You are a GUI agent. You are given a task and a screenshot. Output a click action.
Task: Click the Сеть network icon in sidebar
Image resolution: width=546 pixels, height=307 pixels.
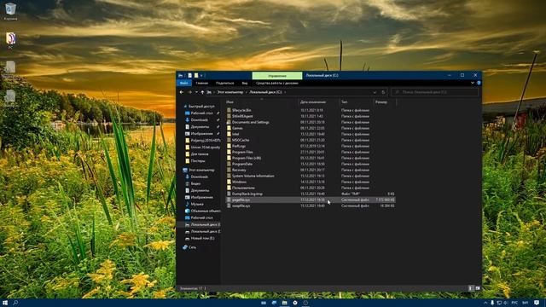[185, 247]
